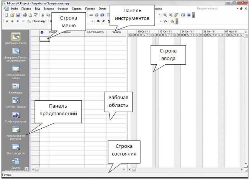Switch to График ресурсов view
The image size is (249, 180).
(x=16, y=117)
